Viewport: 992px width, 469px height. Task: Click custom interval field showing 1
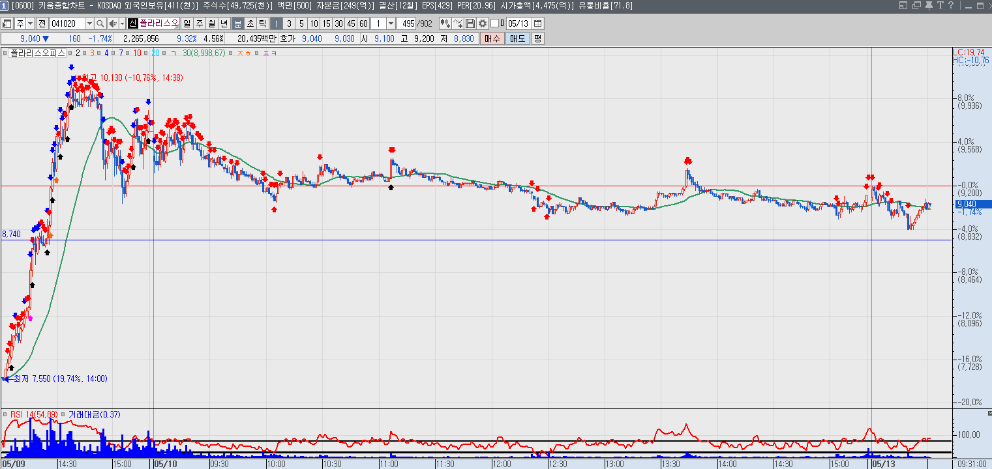[378, 23]
